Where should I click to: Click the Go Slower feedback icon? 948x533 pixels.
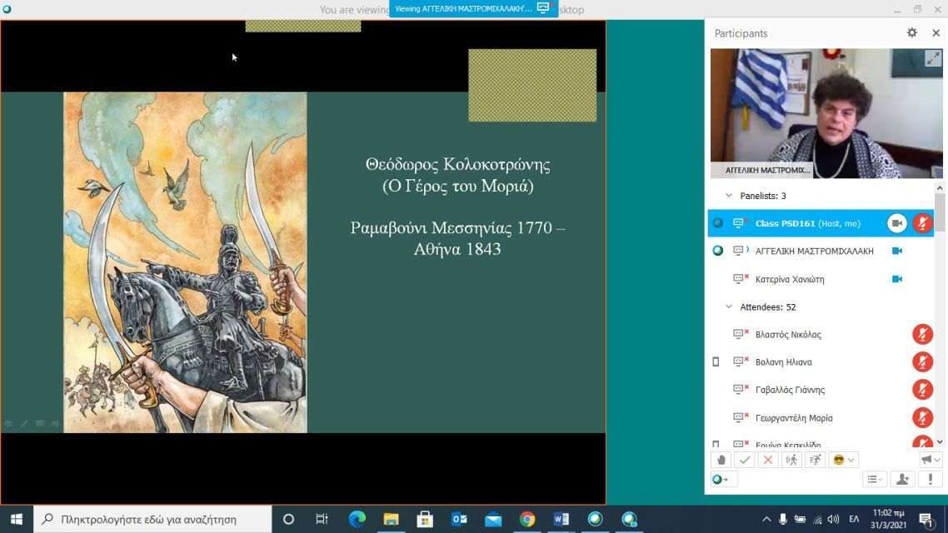791,460
